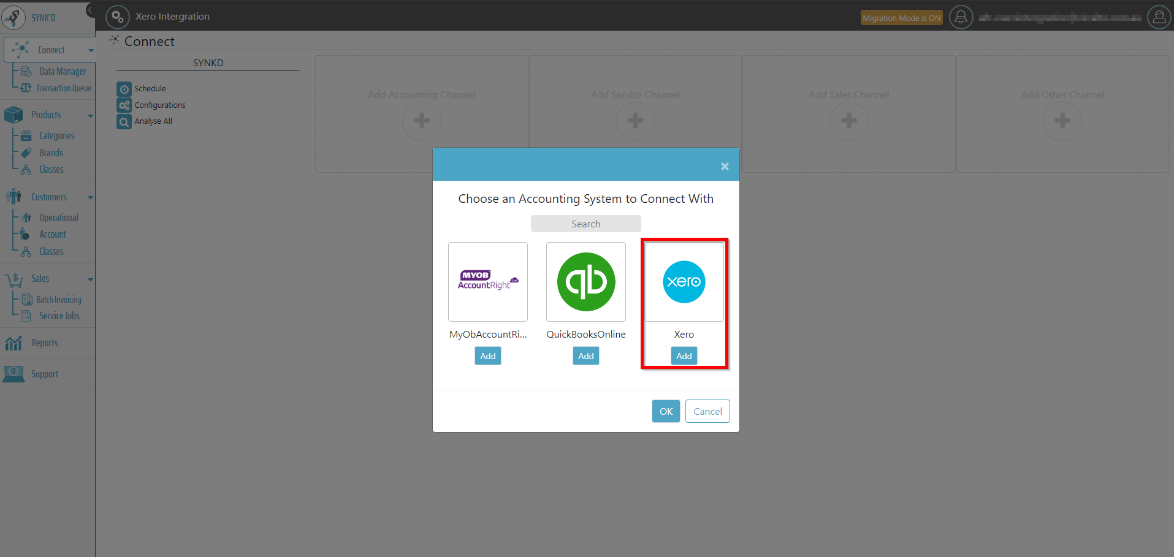Click the Classes icon under Products
Image resolution: width=1174 pixels, height=557 pixels.
tap(26, 170)
